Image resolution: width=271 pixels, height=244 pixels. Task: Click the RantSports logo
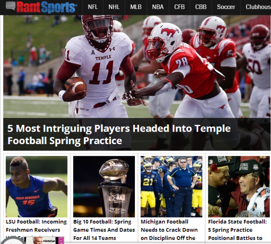click(41, 7)
